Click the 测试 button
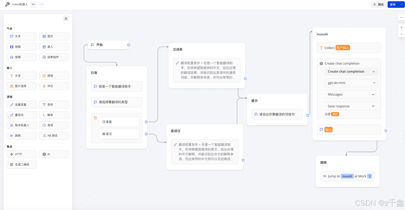The image size is (405, 210). coord(379,5)
